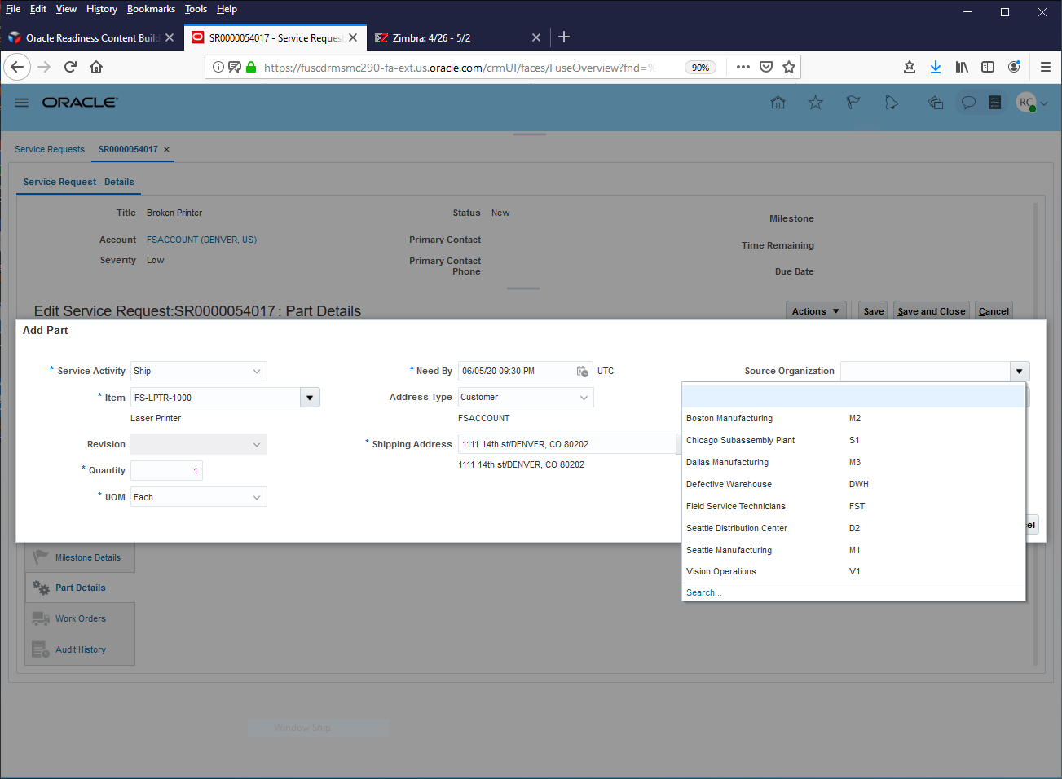1062x779 pixels.
Task: Open the Oracle navigator hamburger menu
Action: pos(22,103)
